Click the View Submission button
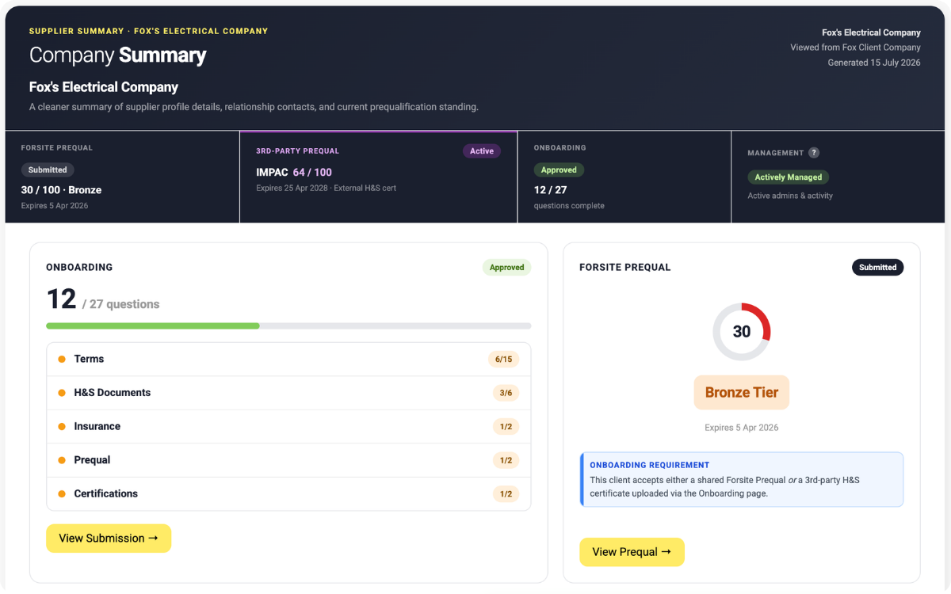The width and height of the screenshot is (951, 594). 109,539
